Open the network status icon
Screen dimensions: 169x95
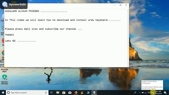tap(145, 93)
